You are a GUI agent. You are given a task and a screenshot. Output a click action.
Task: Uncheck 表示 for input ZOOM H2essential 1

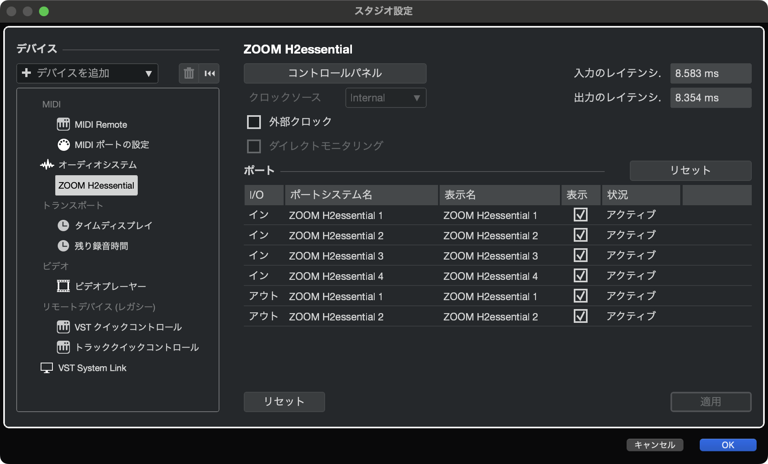tap(580, 215)
